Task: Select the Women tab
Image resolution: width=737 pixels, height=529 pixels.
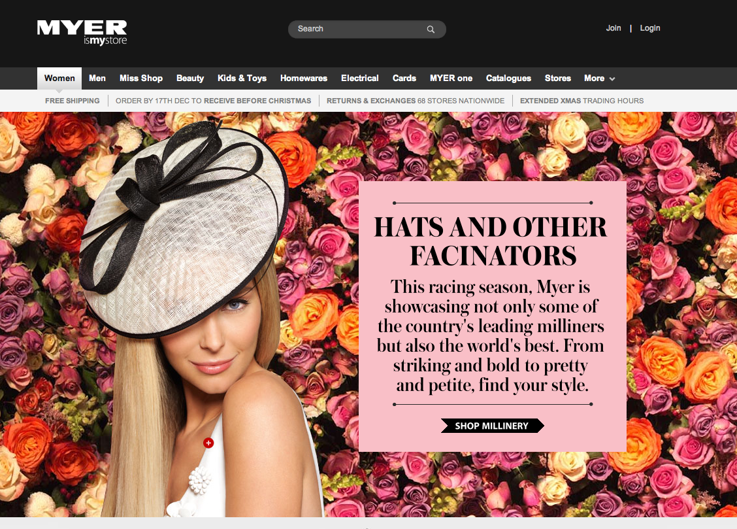Action: pos(59,78)
